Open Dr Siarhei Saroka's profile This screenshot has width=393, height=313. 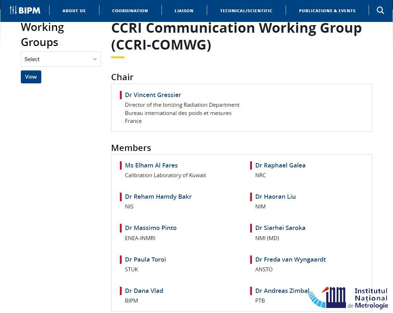[280, 228]
